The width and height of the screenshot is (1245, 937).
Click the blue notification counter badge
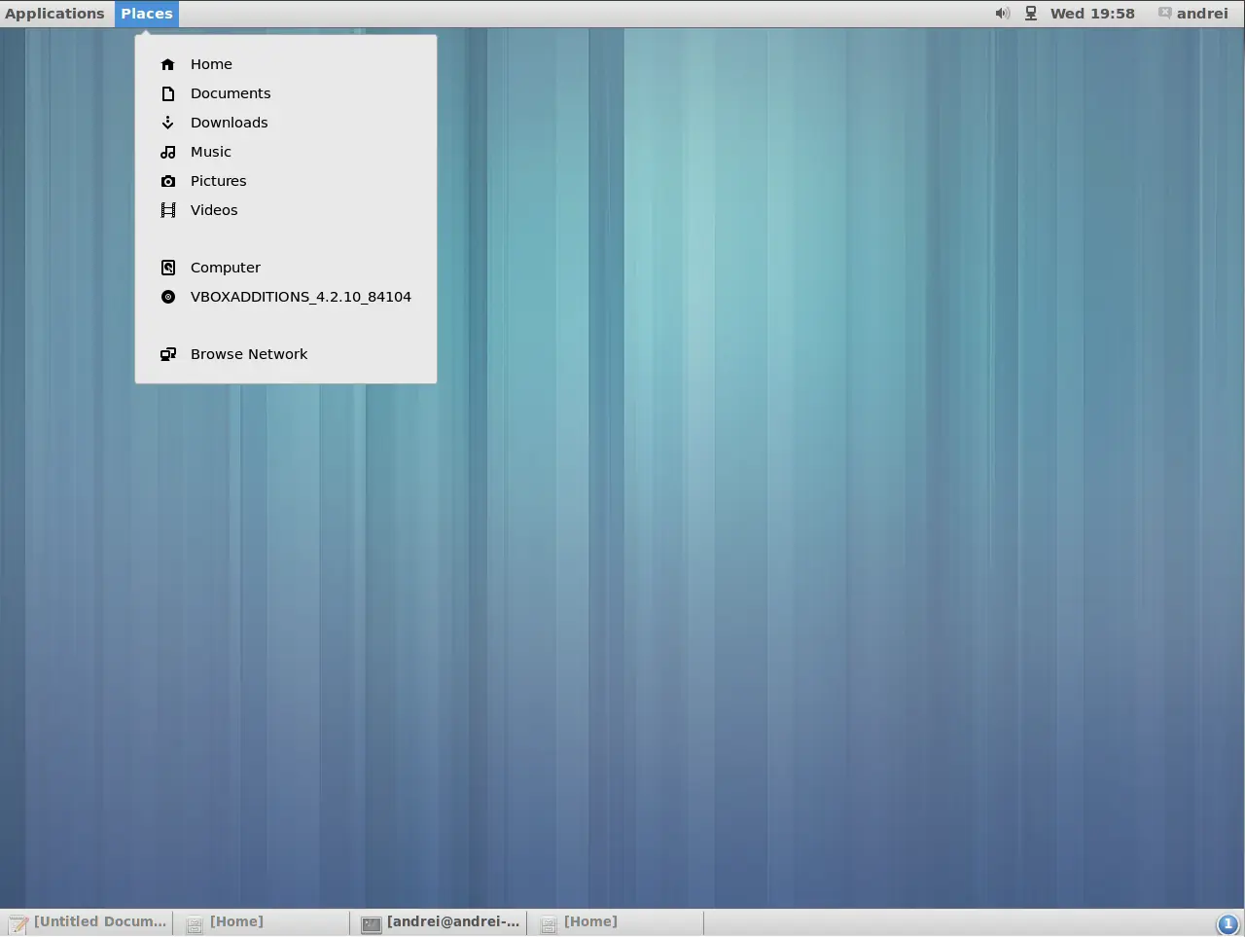click(x=1227, y=924)
